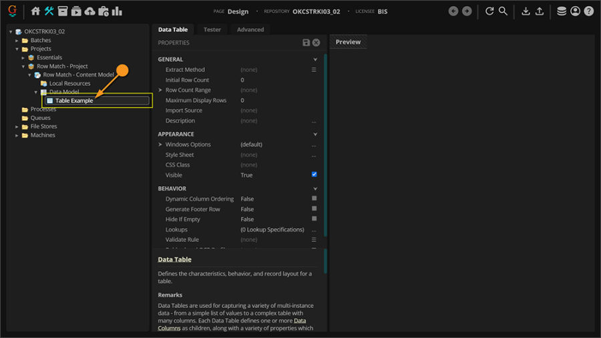Go to the Home page icon
The width and height of the screenshot is (601, 338).
[36, 11]
